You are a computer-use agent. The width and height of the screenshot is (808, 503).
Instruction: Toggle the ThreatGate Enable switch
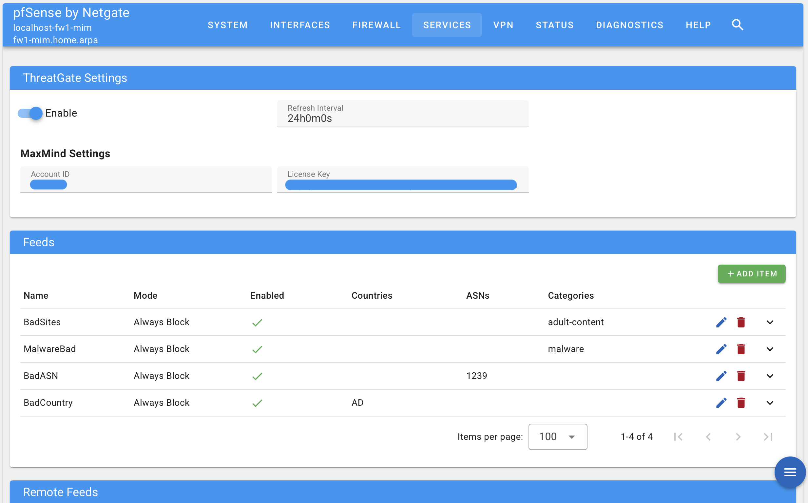[30, 113]
